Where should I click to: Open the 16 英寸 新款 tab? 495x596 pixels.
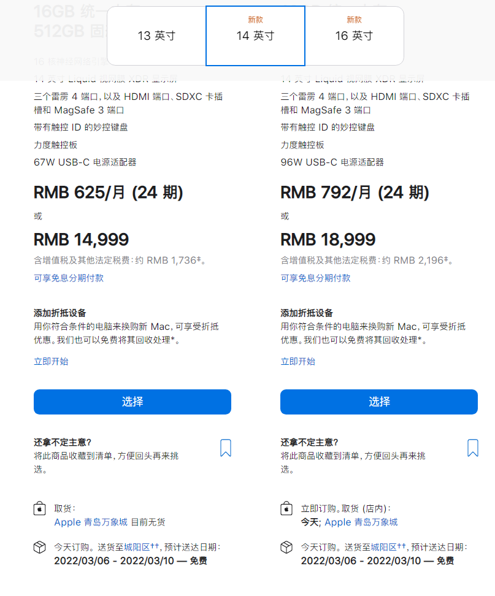pos(354,36)
